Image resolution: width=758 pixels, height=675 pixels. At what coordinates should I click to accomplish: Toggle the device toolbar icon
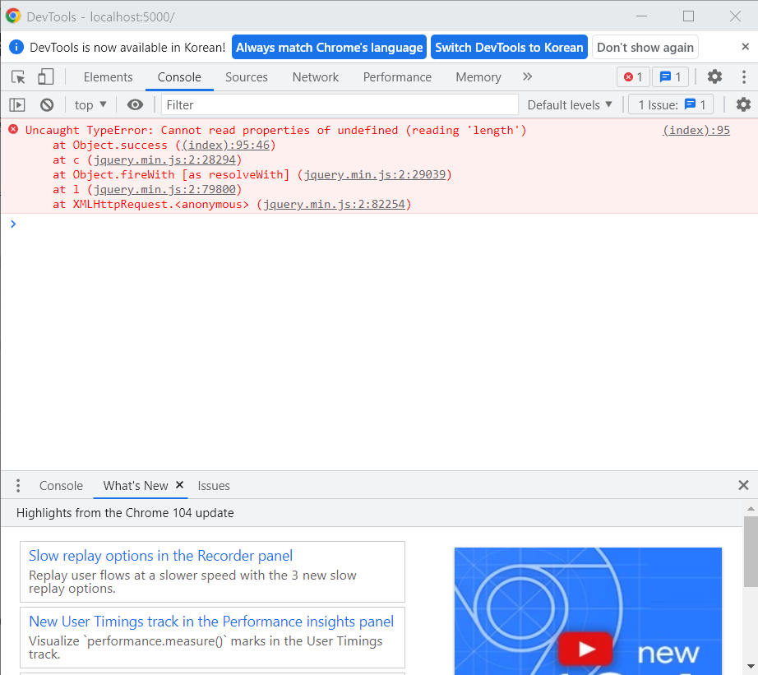(45, 77)
